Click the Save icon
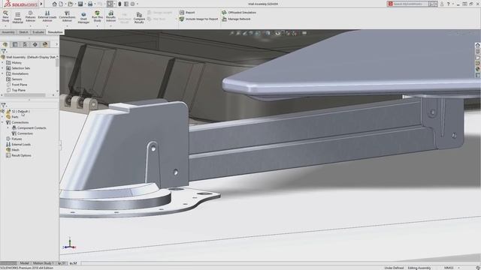 (x=80, y=4)
